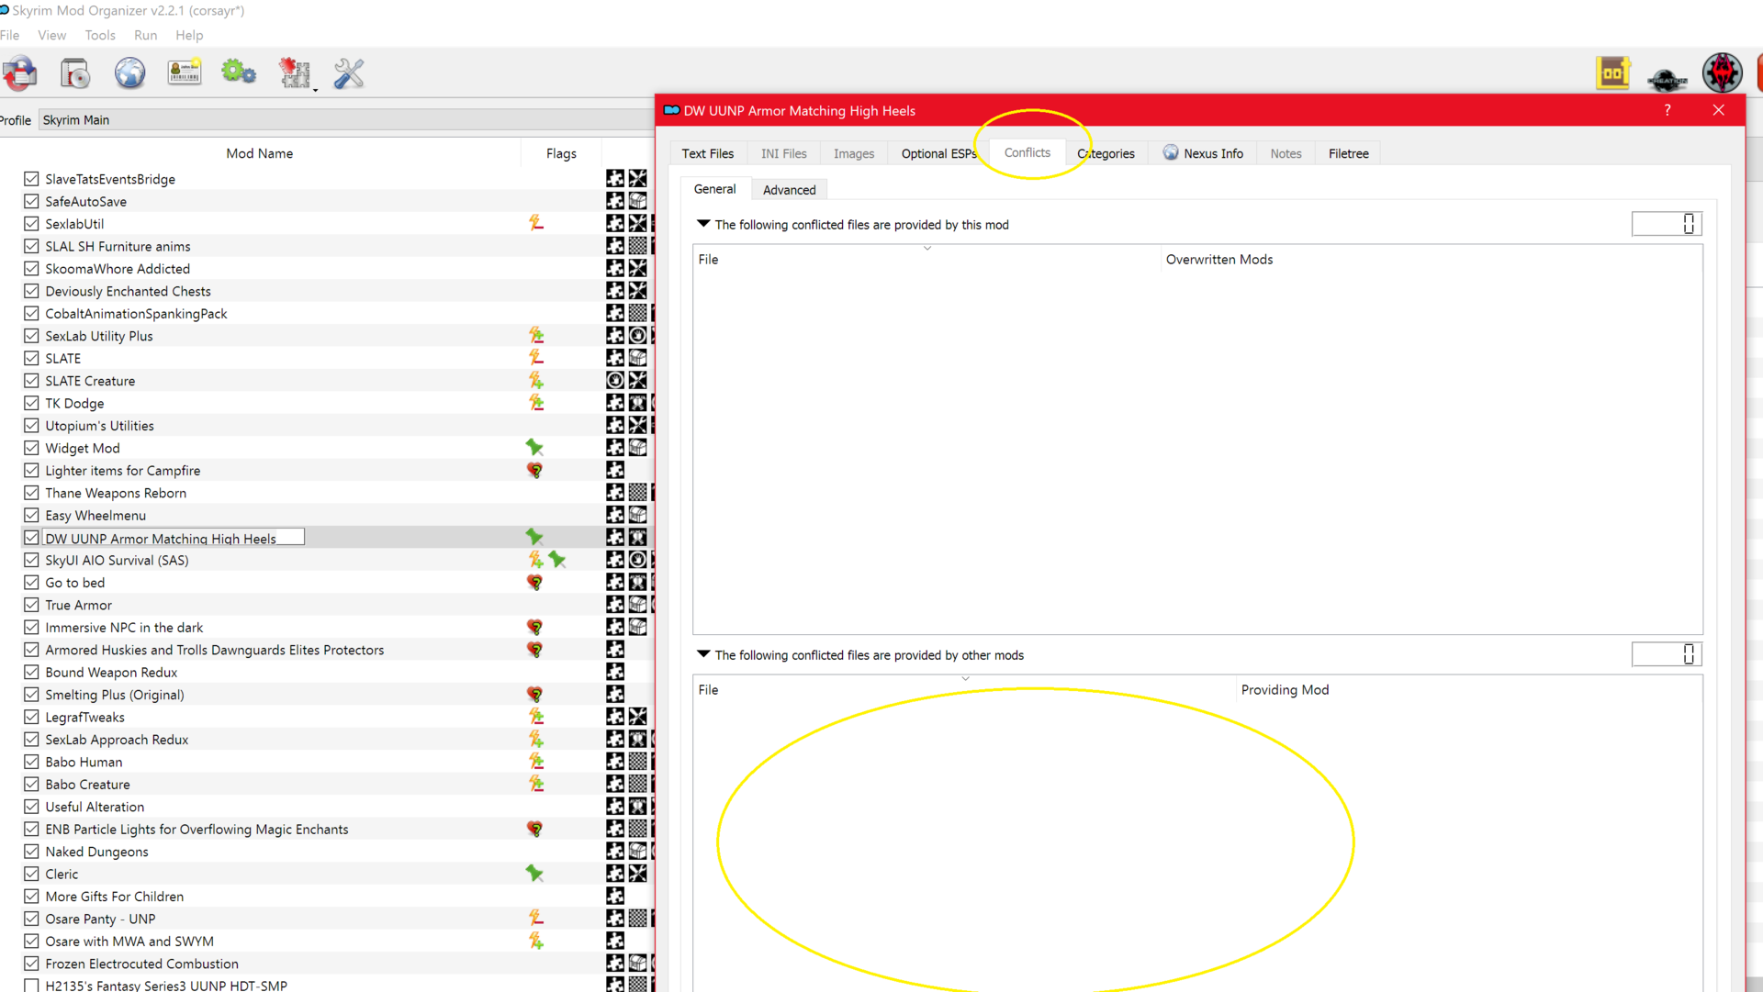Click the document with disc toolbar icon
Screen dimensions: 1763x992
[75, 73]
